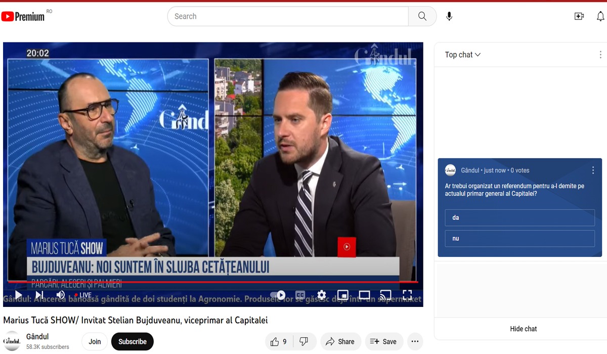Screen dimensions: 607x354
Task: Enable theater mode
Action: [x=364, y=295]
